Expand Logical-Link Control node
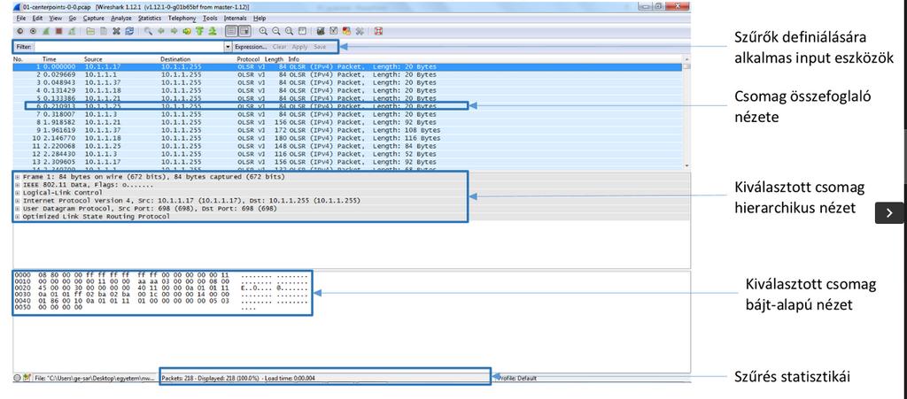This screenshot has height=399, width=907. (x=18, y=193)
